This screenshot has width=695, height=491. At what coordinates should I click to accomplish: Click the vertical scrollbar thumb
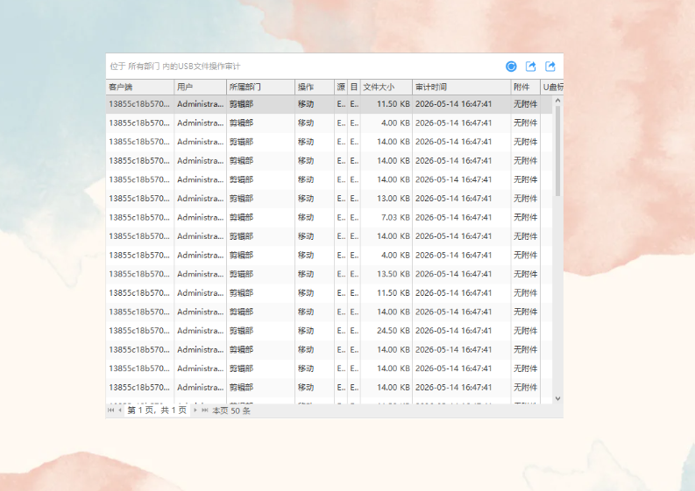coord(557,151)
